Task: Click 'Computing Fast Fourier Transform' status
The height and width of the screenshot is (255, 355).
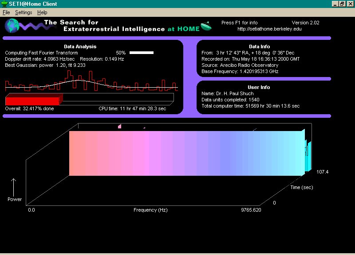Action: (41, 53)
